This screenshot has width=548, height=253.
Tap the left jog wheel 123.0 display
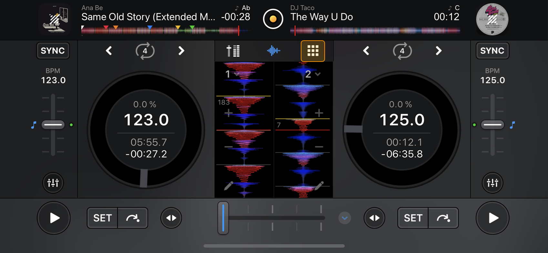pos(146,120)
